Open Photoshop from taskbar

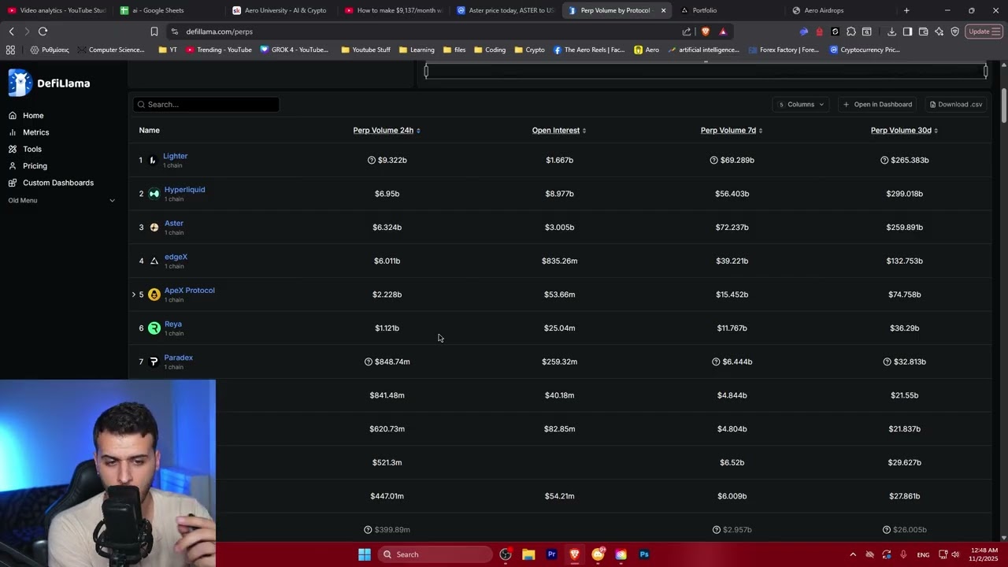tap(644, 554)
